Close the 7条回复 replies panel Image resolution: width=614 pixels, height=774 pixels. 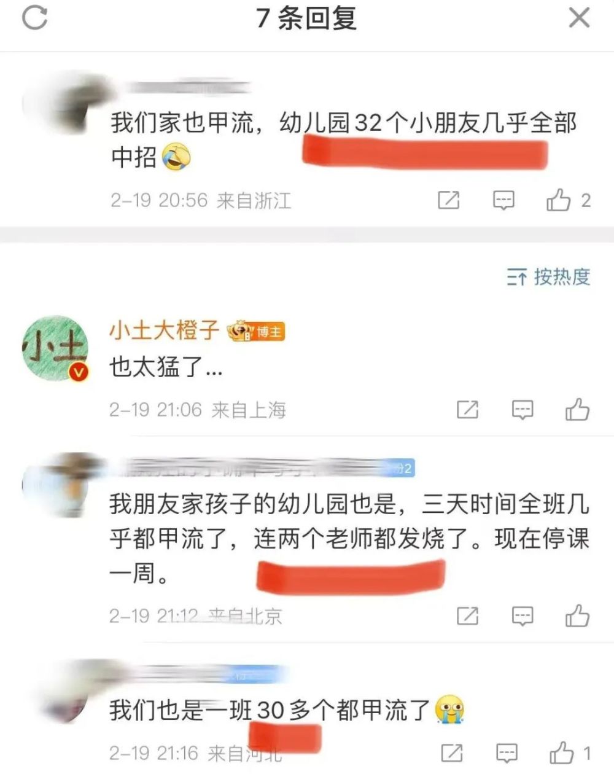(579, 18)
